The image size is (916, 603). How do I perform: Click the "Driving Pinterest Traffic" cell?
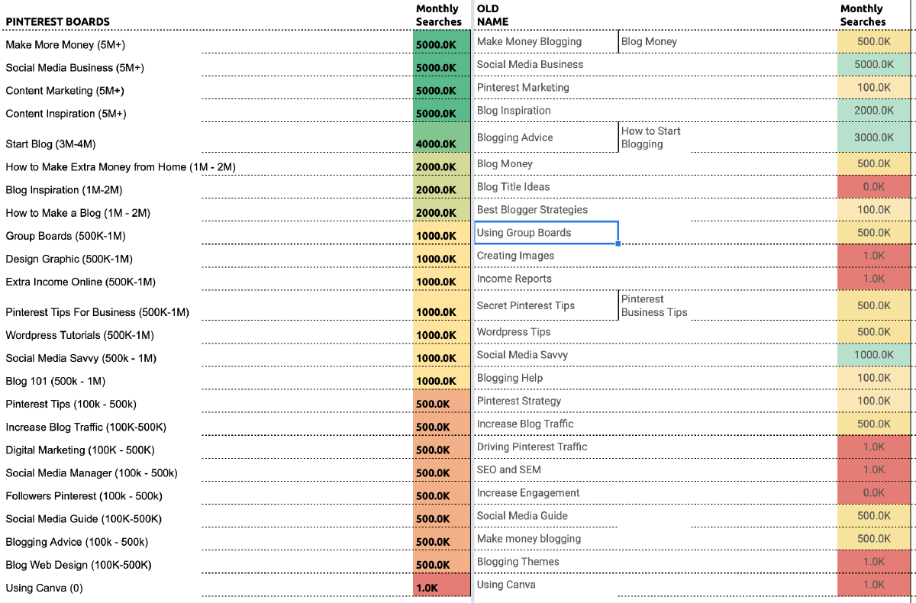532,447
